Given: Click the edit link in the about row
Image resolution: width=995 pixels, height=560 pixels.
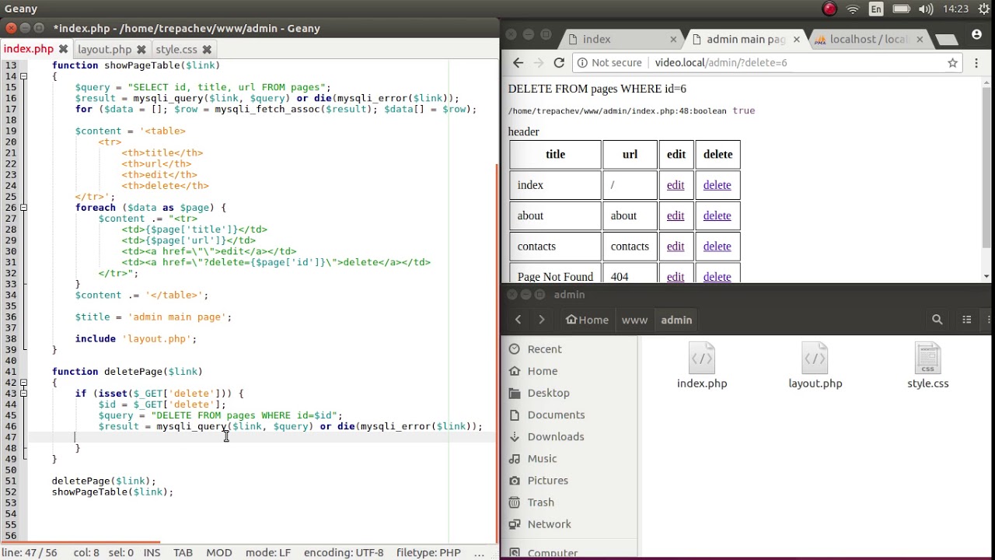Looking at the screenshot, I should pos(676,215).
